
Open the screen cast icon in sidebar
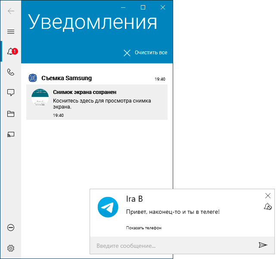click(11, 134)
